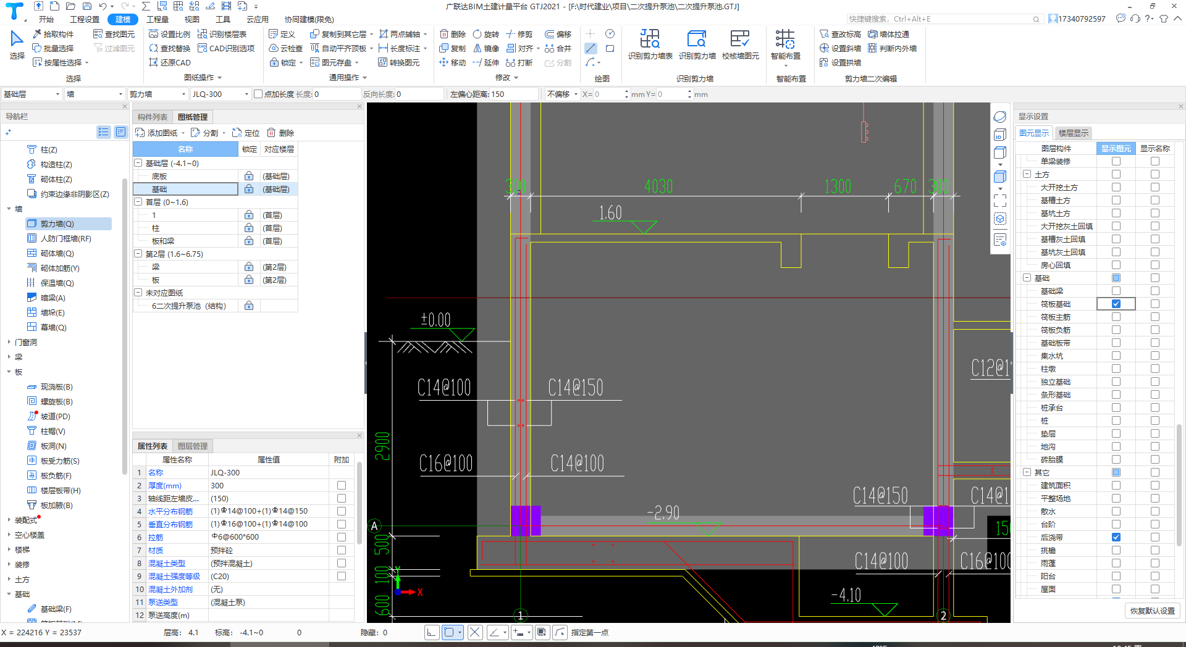This screenshot has height=647, width=1186.
Task: Click the orthogonal mode icon in status bar
Action: click(x=432, y=632)
